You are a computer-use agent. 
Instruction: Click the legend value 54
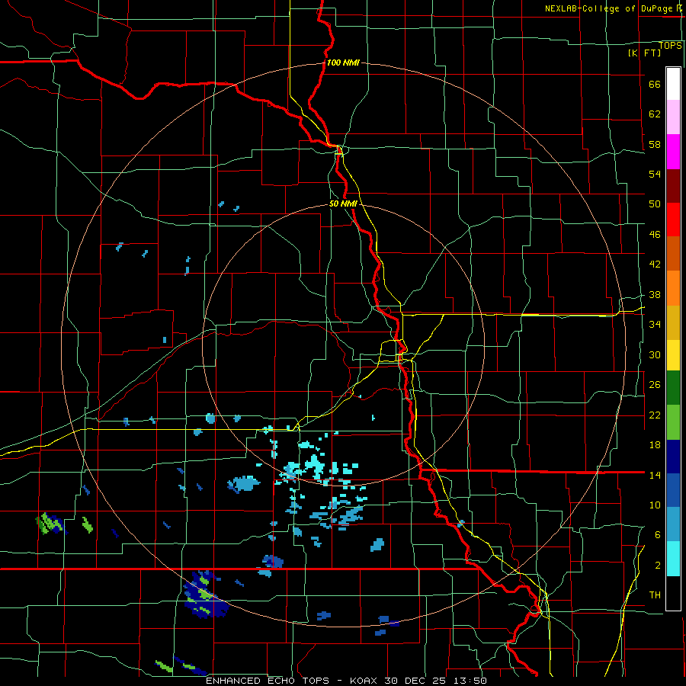tap(655, 174)
